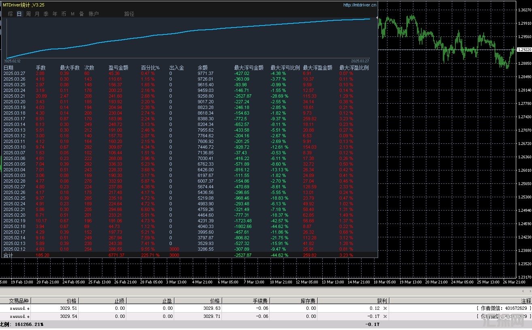
Task: Open the 周 weekly tab
Action: (28, 14)
